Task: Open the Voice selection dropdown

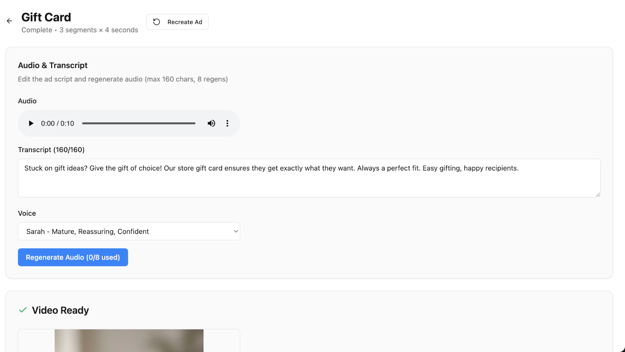Action: point(129,231)
